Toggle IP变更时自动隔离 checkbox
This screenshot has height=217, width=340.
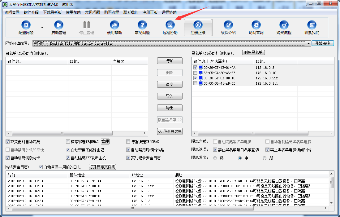tap(8, 142)
